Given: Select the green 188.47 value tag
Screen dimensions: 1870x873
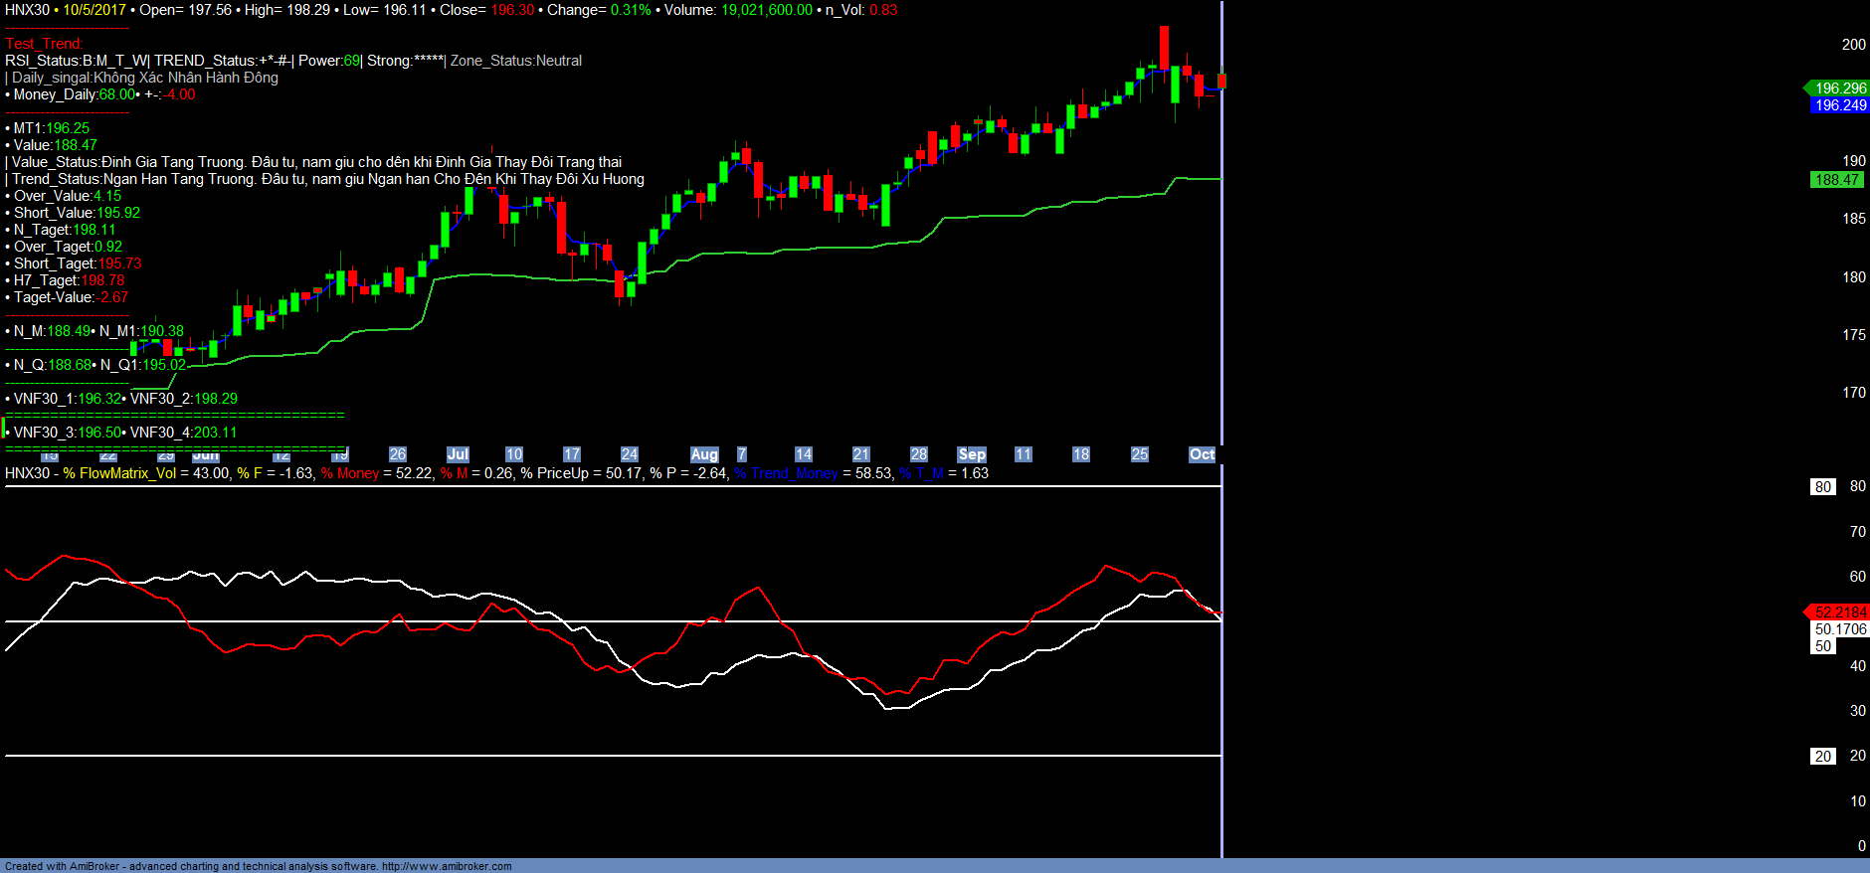Looking at the screenshot, I should point(1836,180).
